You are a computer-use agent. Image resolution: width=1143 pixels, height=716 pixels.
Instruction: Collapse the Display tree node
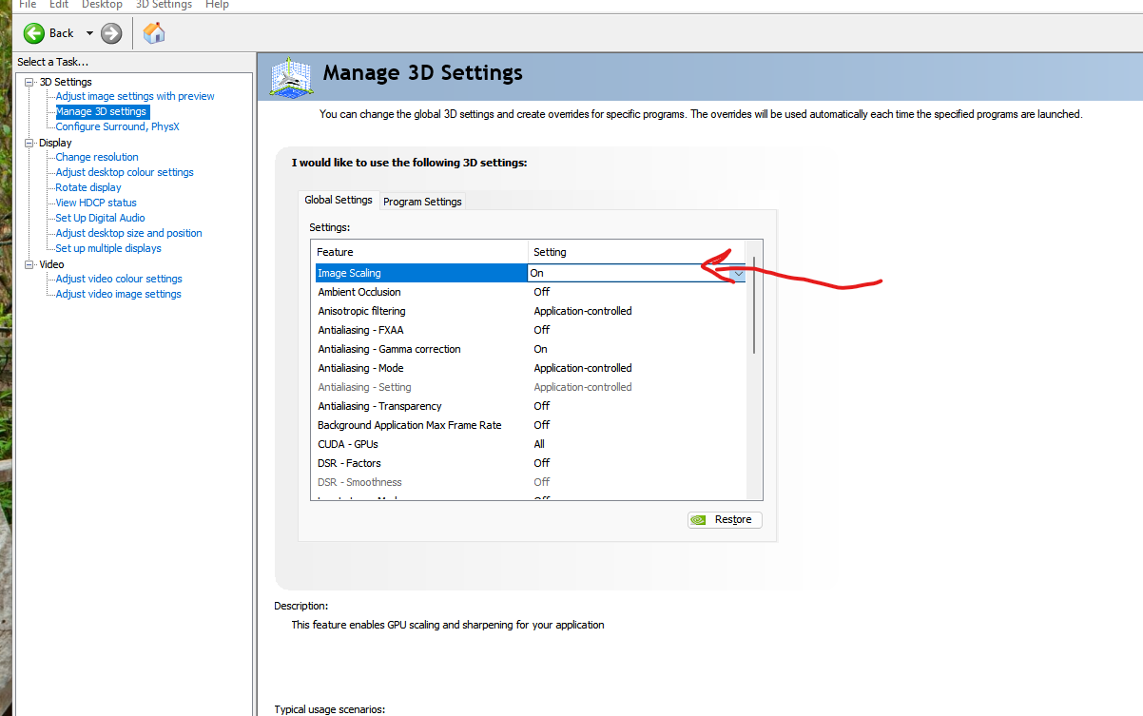tap(29, 143)
